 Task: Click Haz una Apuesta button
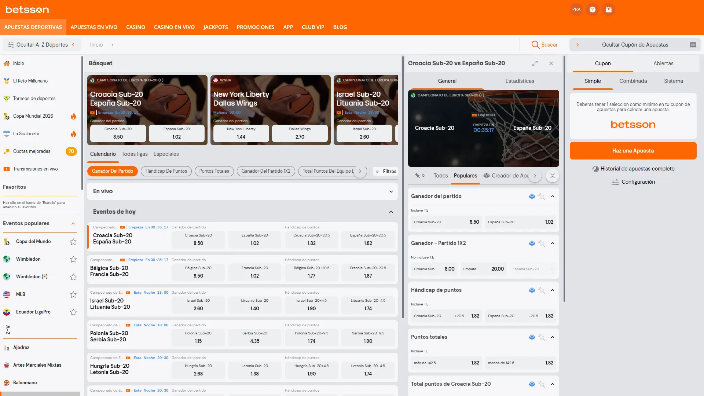coord(633,151)
